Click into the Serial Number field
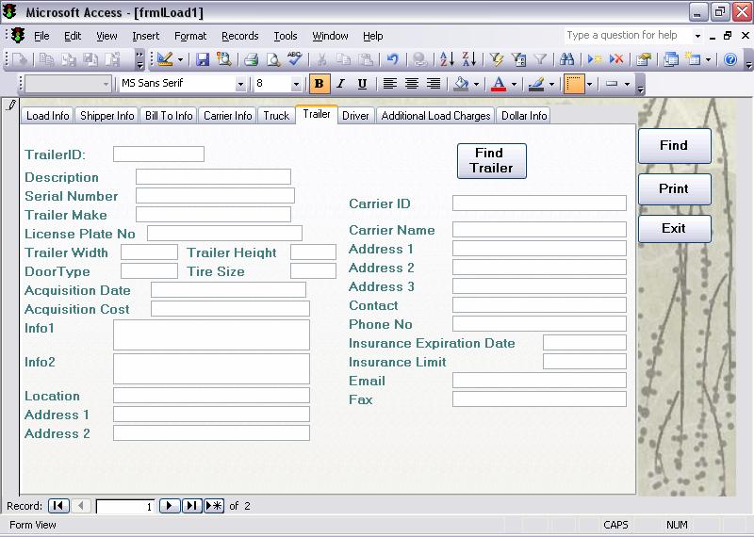Viewport: 754px width, 537px height. pos(215,196)
